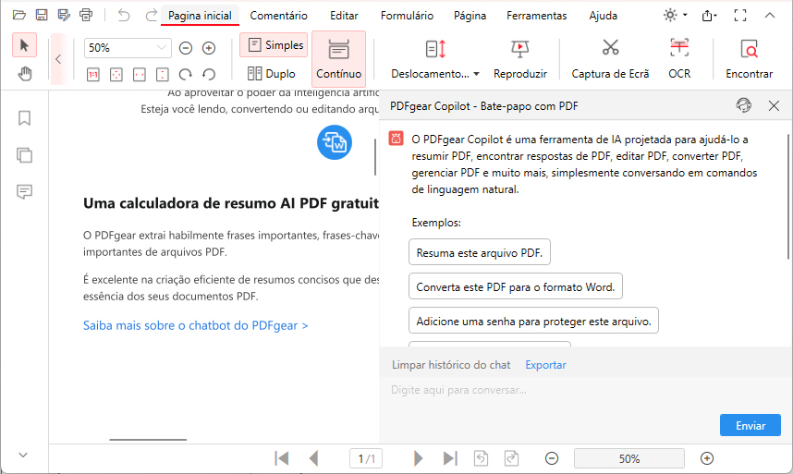793x474 pixels.
Task: Click the Copilot support headset icon
Action: (x=743, y=105)
